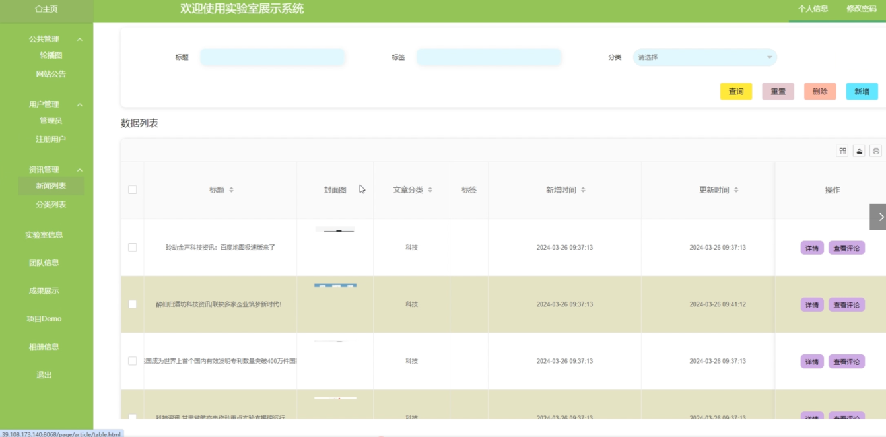Focus the 标签 search input field
The width and height of the screenshot is (886, 437).
(489, 57)
